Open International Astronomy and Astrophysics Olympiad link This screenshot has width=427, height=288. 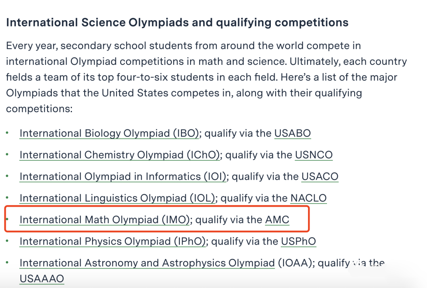coord(147,263)
